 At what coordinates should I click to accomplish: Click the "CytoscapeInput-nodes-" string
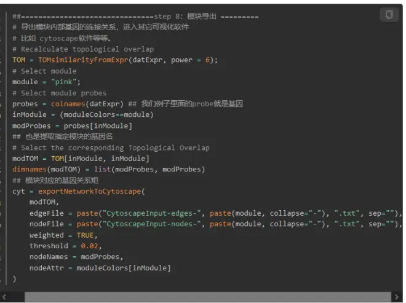151,224
